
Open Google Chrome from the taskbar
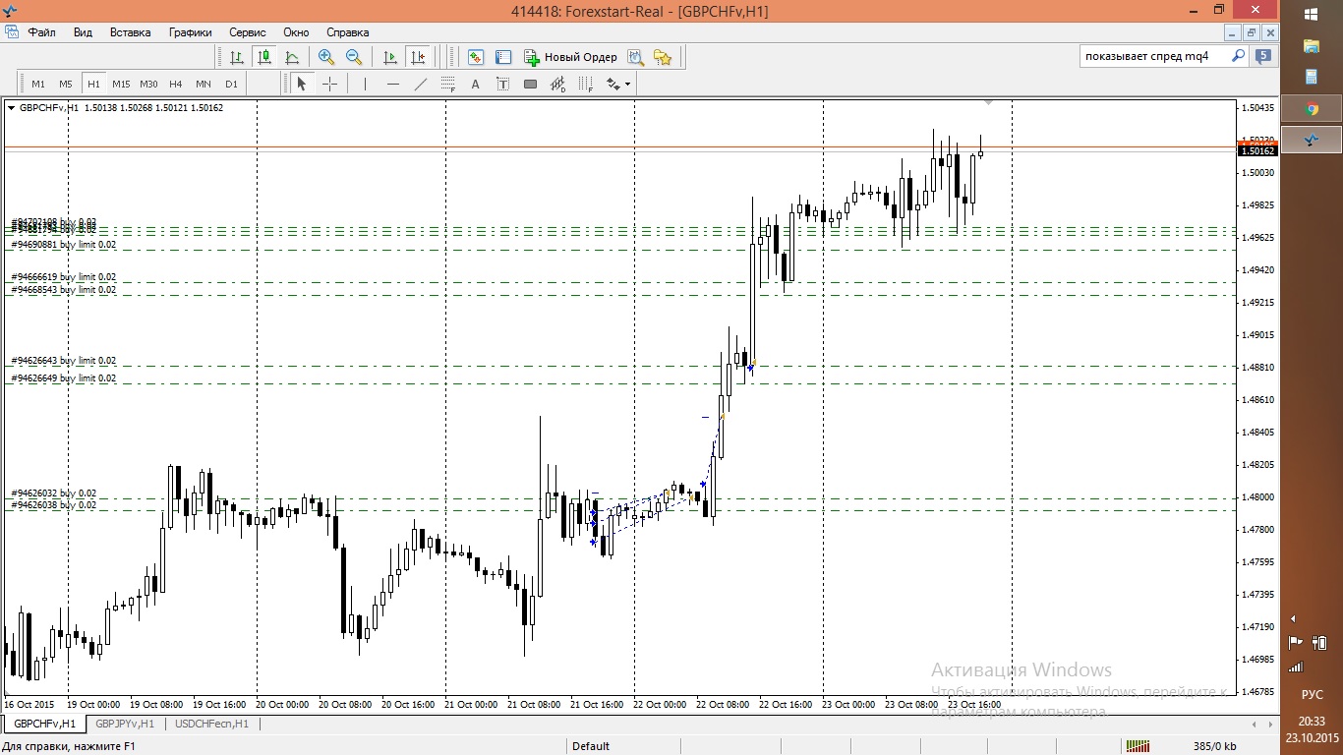(1312, 109)
